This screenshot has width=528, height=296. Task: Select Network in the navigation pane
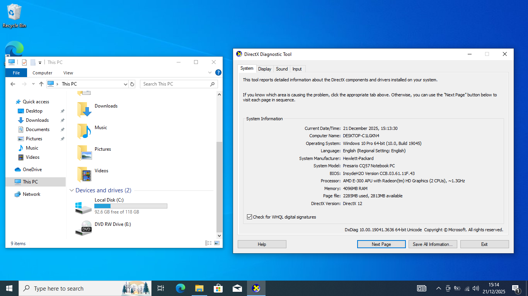(31, 194)
